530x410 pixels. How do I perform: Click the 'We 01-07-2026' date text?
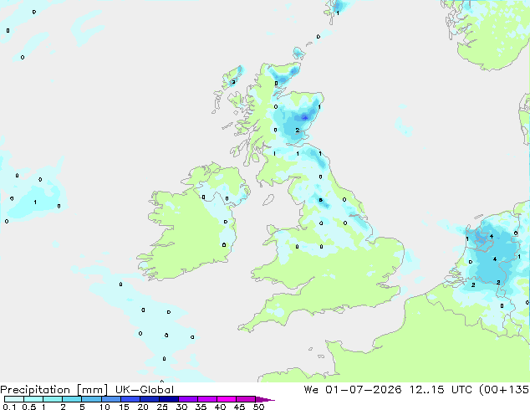pos(353,390)
